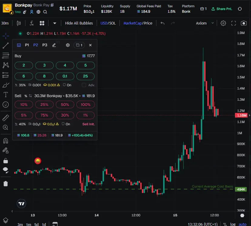Screen dimensions: 251x226
Task: Click the emoji marker on chart
Action: [38, 161]
